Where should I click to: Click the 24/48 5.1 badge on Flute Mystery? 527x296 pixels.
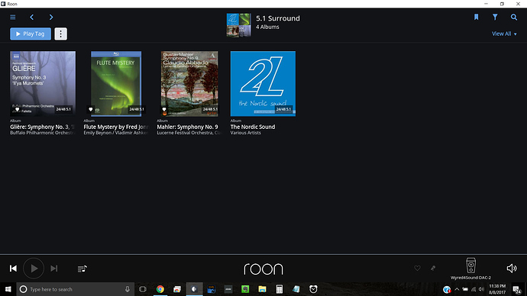[x=137, y=109]
